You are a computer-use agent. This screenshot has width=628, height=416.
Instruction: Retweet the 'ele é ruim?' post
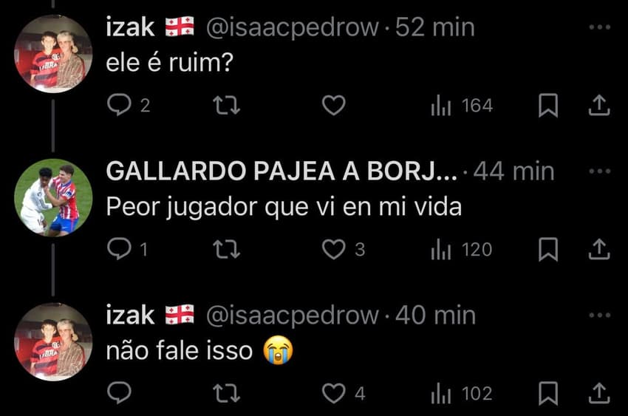[226, 106]
